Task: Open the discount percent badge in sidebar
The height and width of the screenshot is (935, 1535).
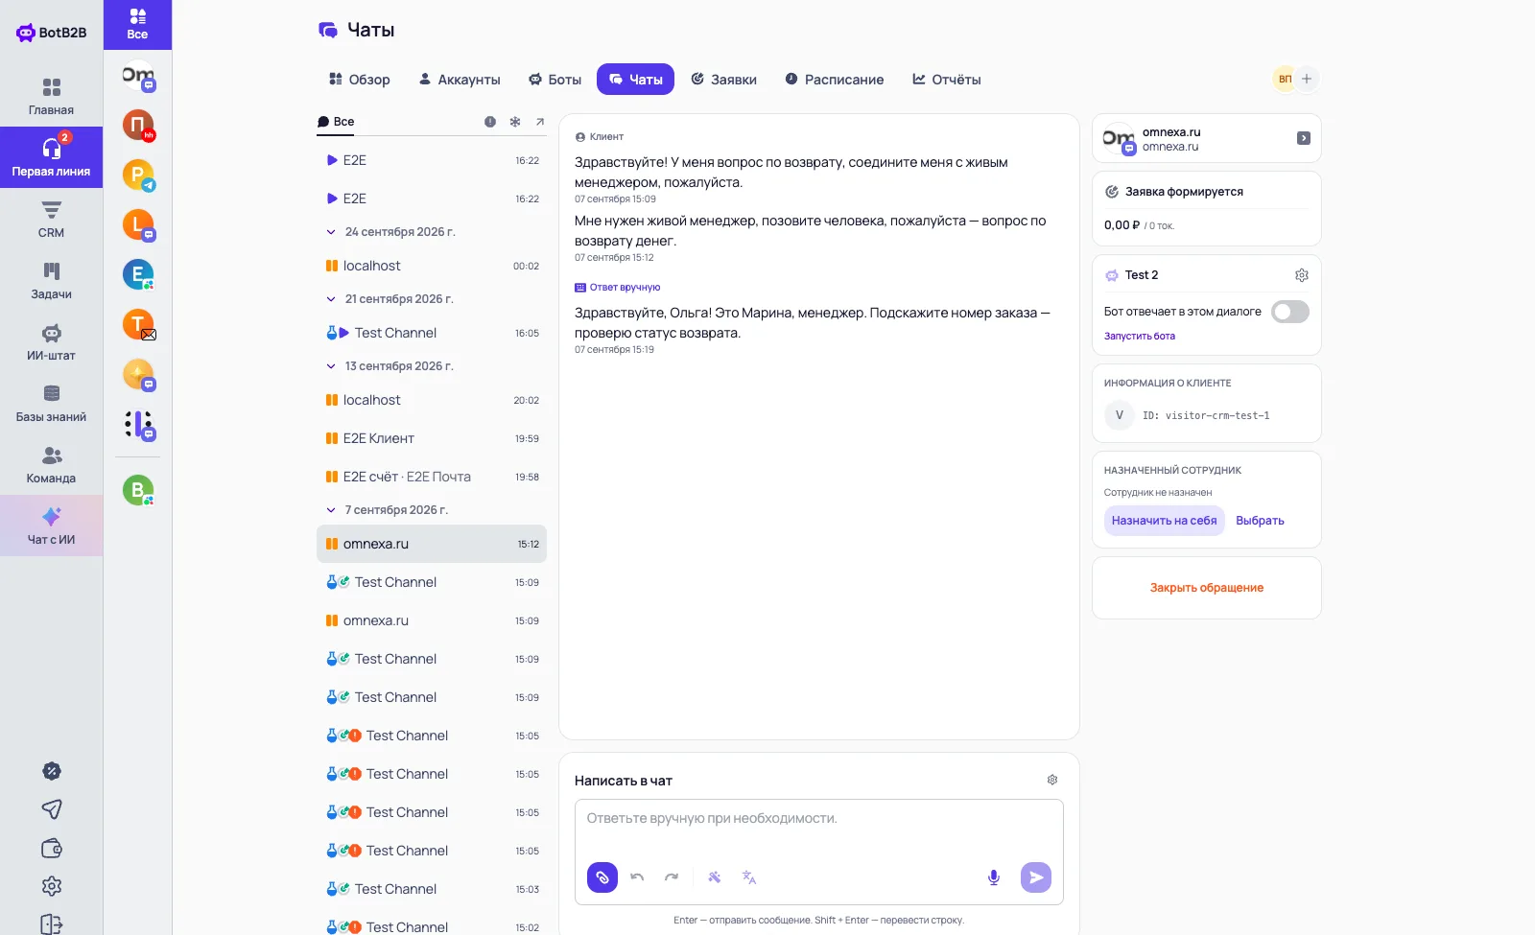Action: (52, 771)
